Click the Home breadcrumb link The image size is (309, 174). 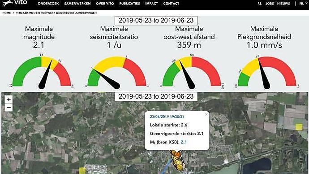[x=7, y=13]
